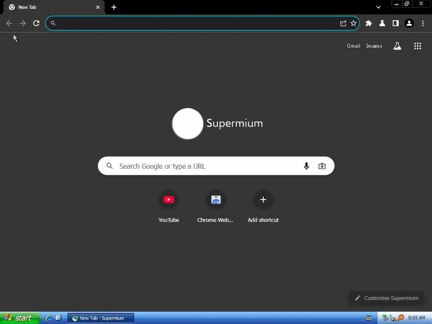Viewport: 432px width, 324px height.
Task: Click the green system tray icon left of the network icon
Action: (385, 318)
